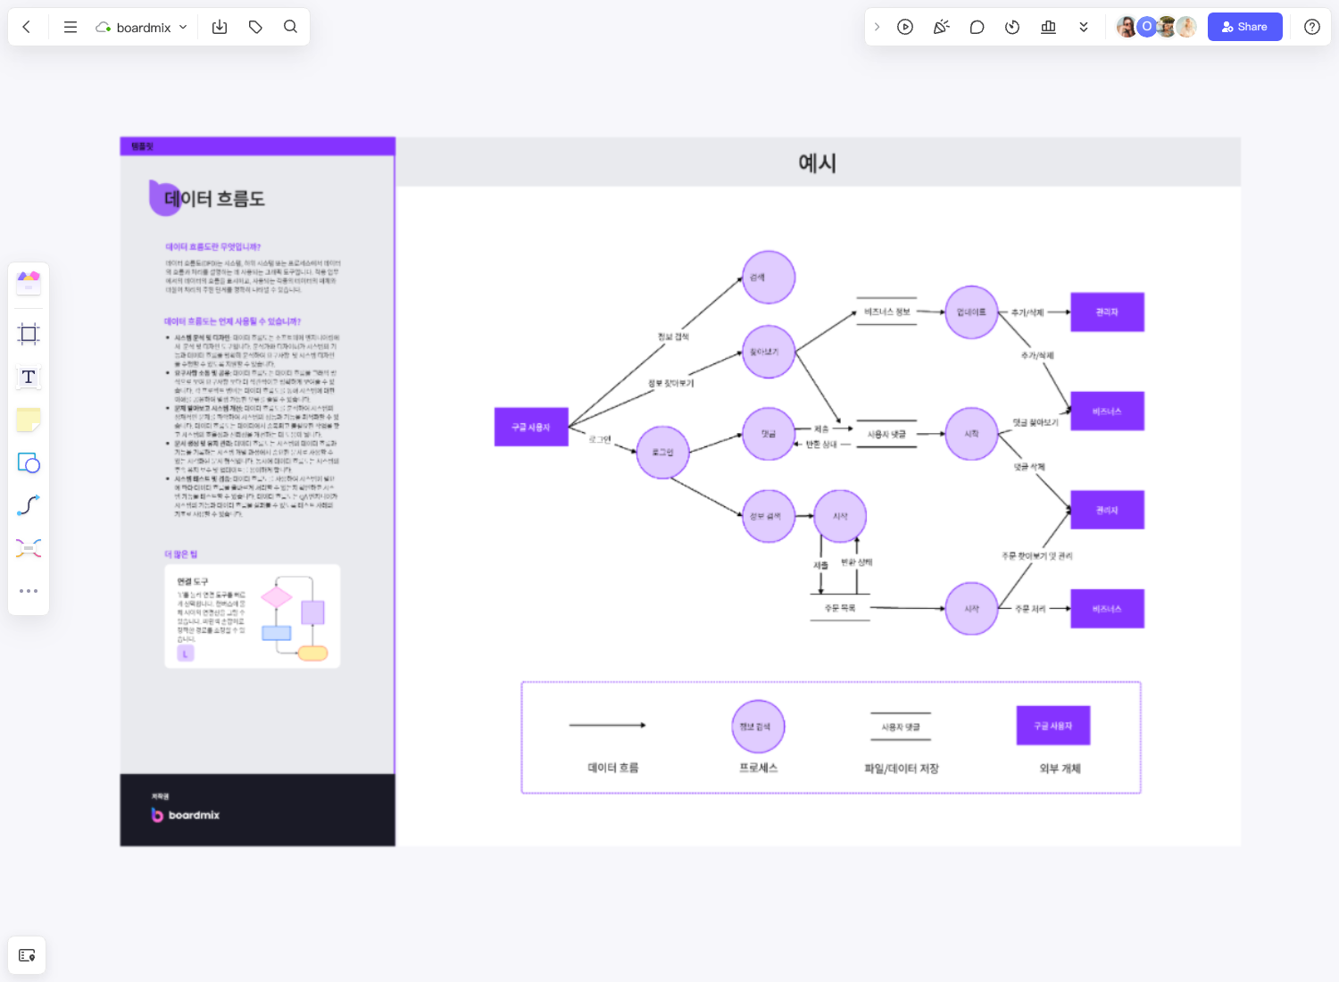Select the 예시 header title

tap(817, 163)
